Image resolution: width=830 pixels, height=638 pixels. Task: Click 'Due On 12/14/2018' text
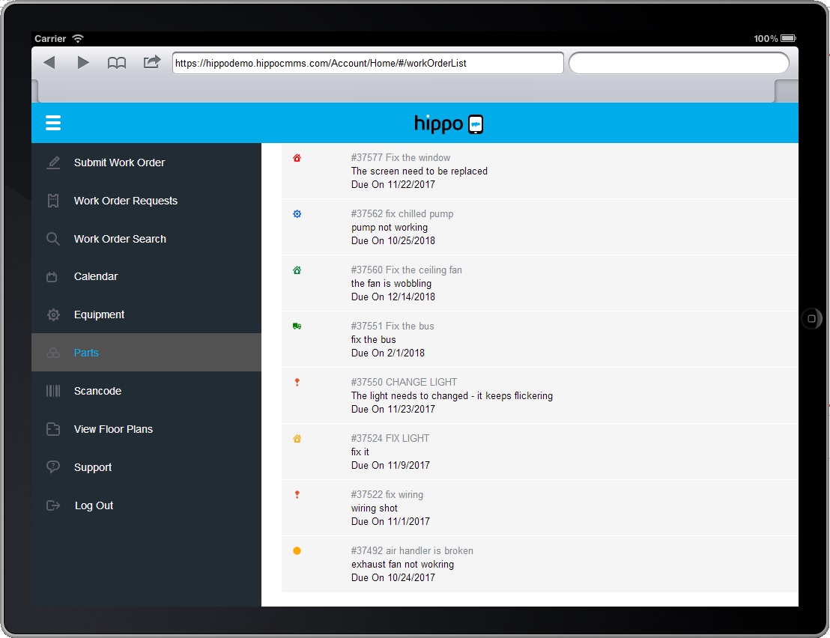tap(393, 297)
